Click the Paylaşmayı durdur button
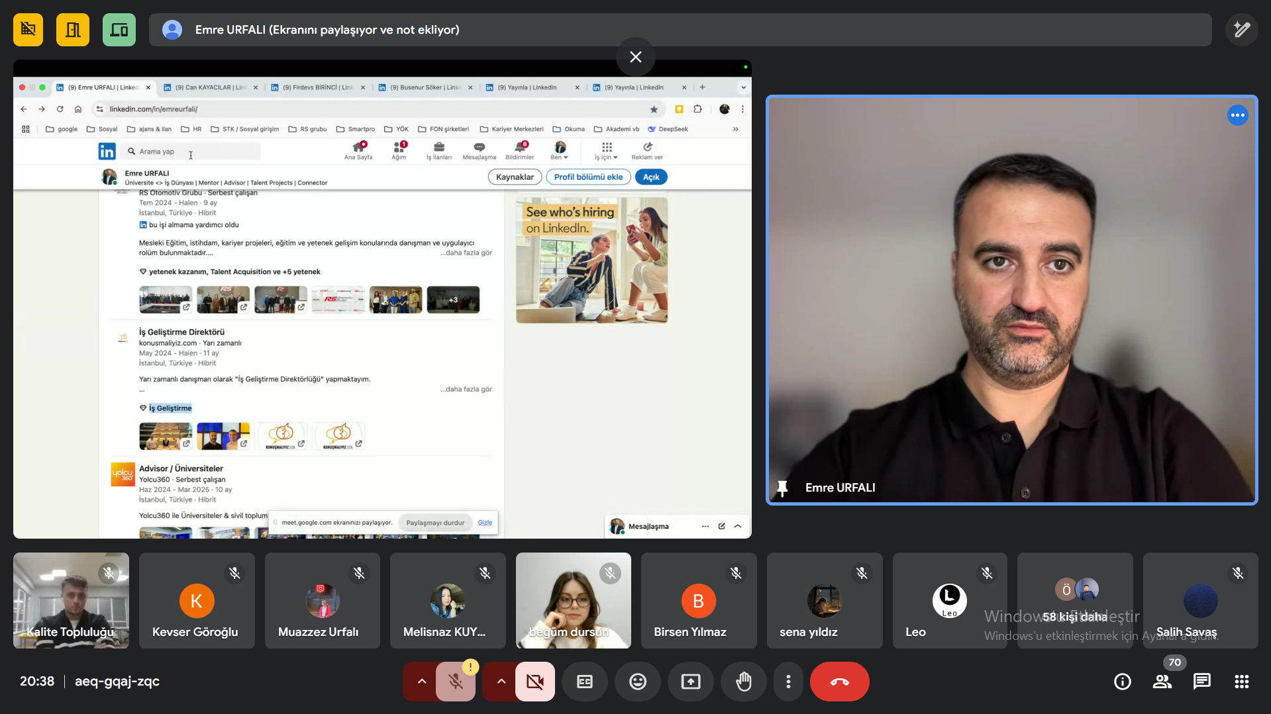Image resolution: width=1271 pixels, height=714 pixels. click(x=435, y=523)
